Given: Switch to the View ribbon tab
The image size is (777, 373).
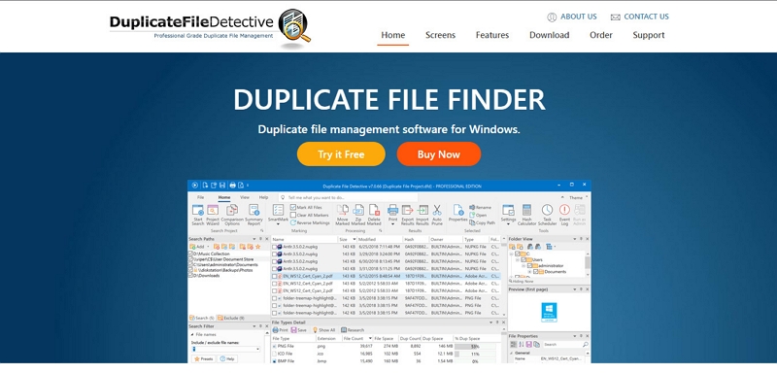Looking at the screenshot, I should tap(245, 197).
